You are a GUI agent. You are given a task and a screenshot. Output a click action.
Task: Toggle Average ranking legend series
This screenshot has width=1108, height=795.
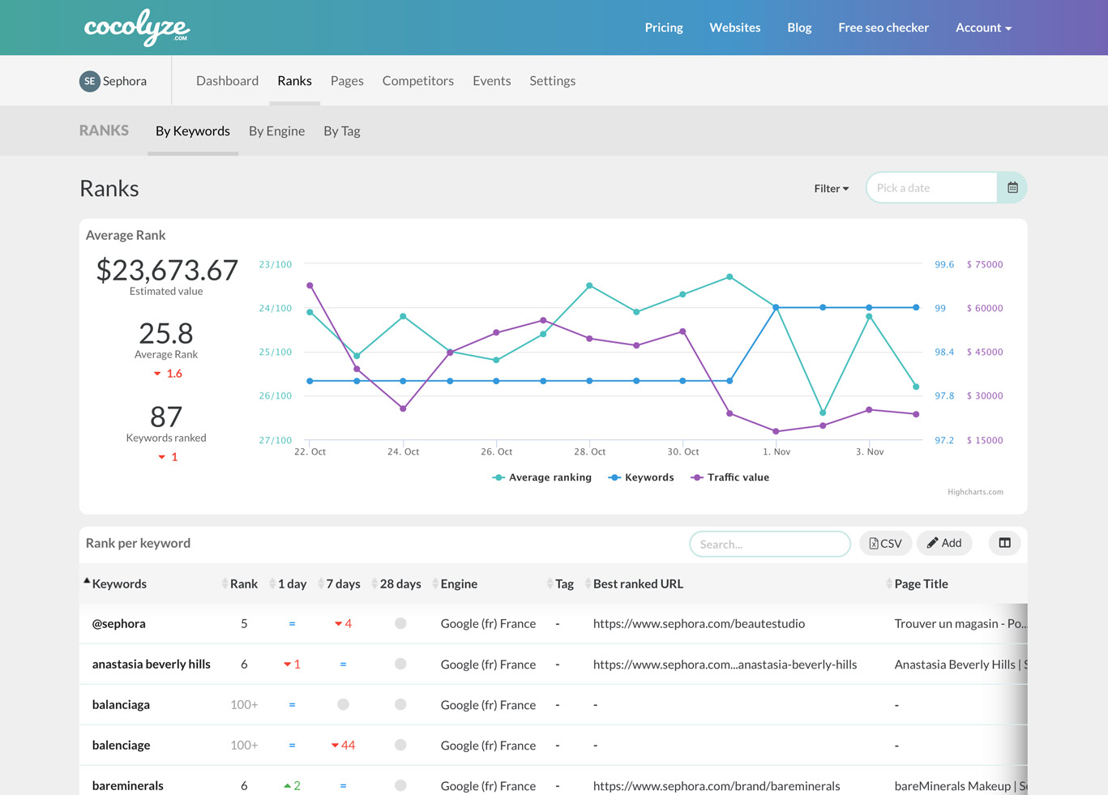pos(542,477)
